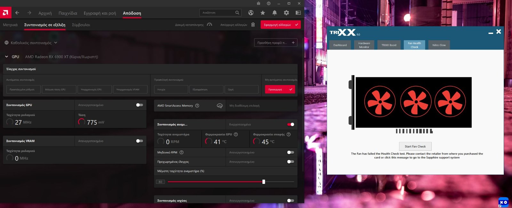Click the Προεπιλεγμένη ρύθμιση preset button
512x208 pixels.
[x=23, y=89]
